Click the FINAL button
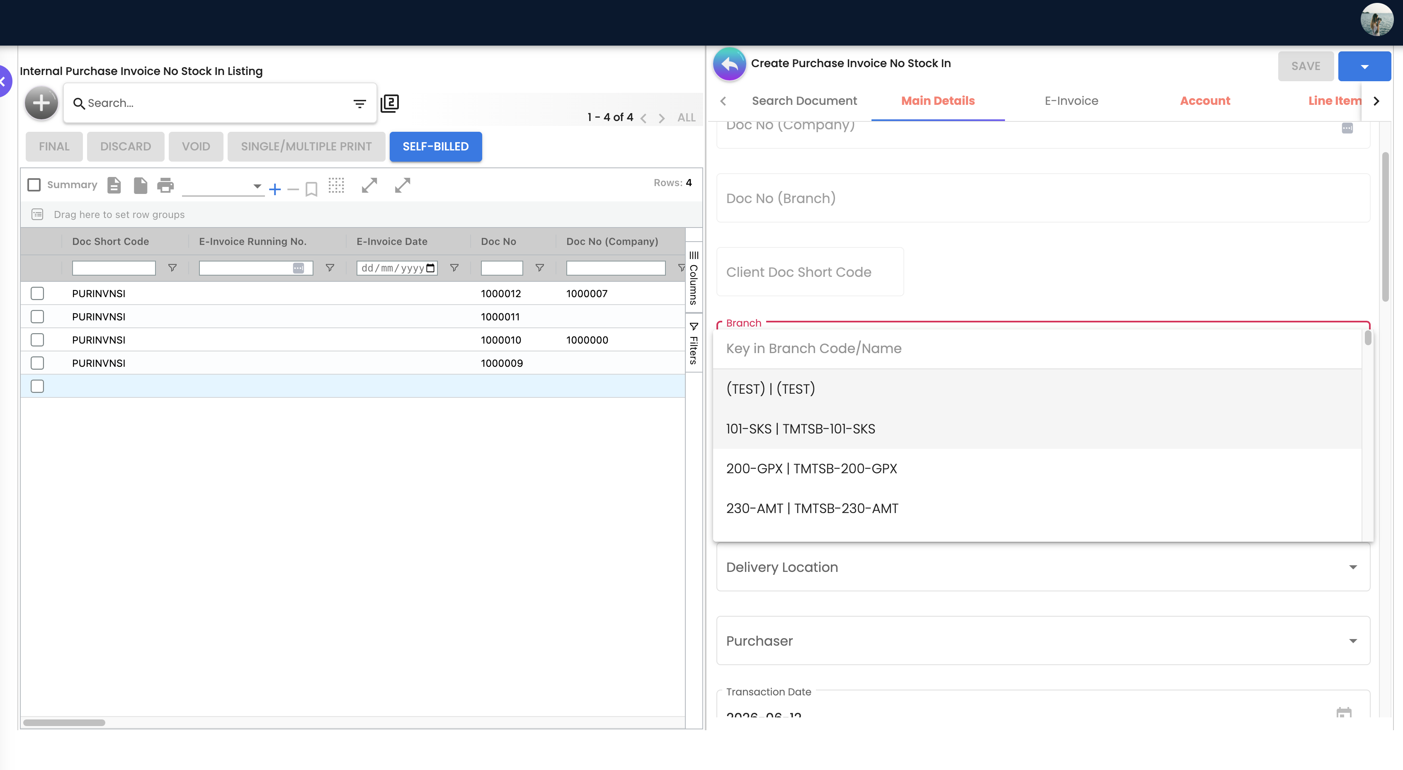Screen dimensions: 1403x770 pos(54,146)
